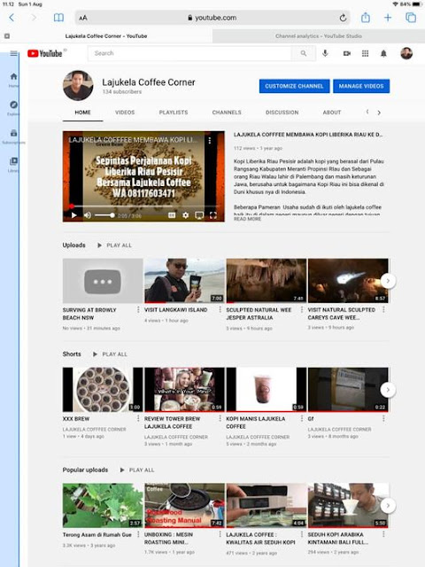Image resolution: width=425 pixels, height=567 pixels.
Task: Tap the AA reader text size control
Action: click(x=83, y=18)
